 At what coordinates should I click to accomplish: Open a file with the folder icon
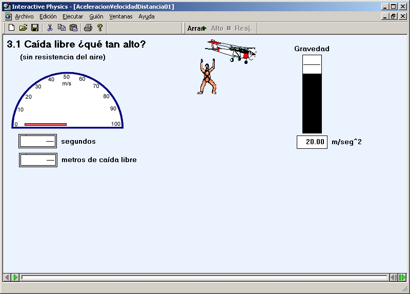(23, 28)
